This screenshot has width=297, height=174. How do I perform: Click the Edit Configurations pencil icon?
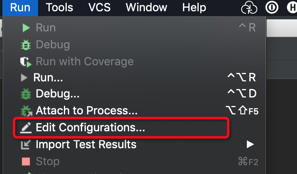[26, 128]
